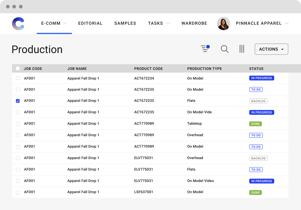The width and height of the screenshot is (301, 210).
Task: Open the SAMPLES tab
Action: [125, 23]
